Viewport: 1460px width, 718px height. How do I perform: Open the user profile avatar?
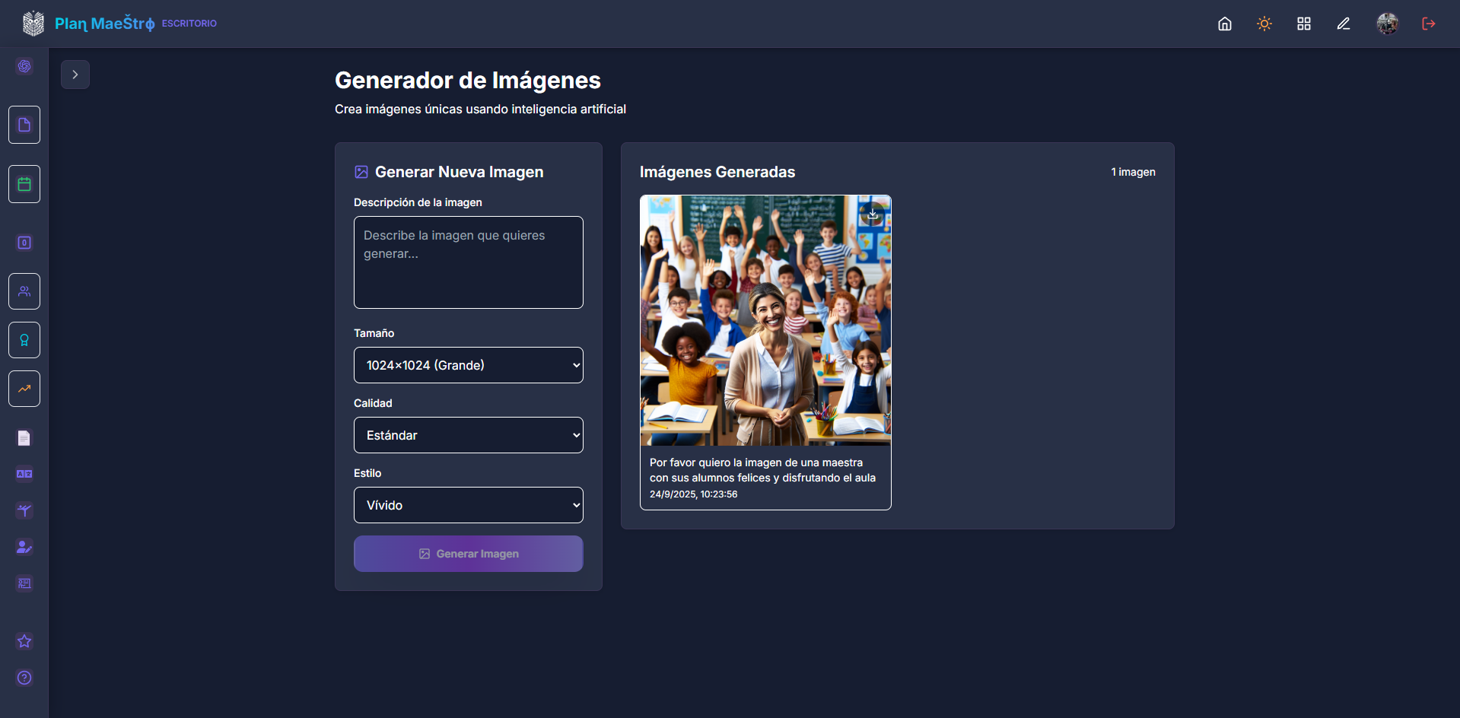click(1387, 24)
